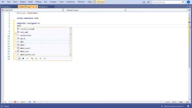This screenshot has height=108, width=192.
Task: Open the notifications bell icon
Action: [x=188, y=106]
